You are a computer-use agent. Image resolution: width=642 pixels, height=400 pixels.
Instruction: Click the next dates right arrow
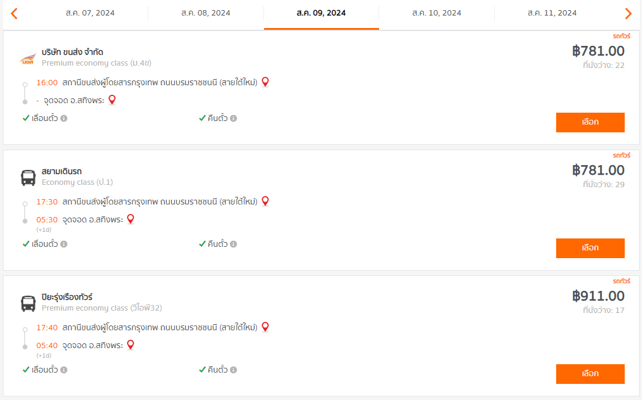(x=628, y=13)
